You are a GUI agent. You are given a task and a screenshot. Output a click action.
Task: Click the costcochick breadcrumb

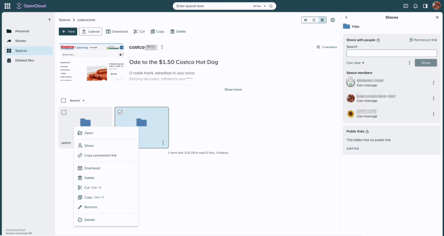pos(86,20)
